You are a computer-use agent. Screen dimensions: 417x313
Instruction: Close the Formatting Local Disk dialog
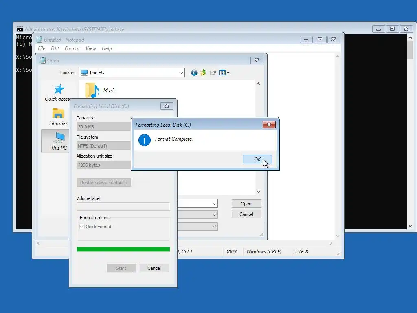(x=167, y=106)
